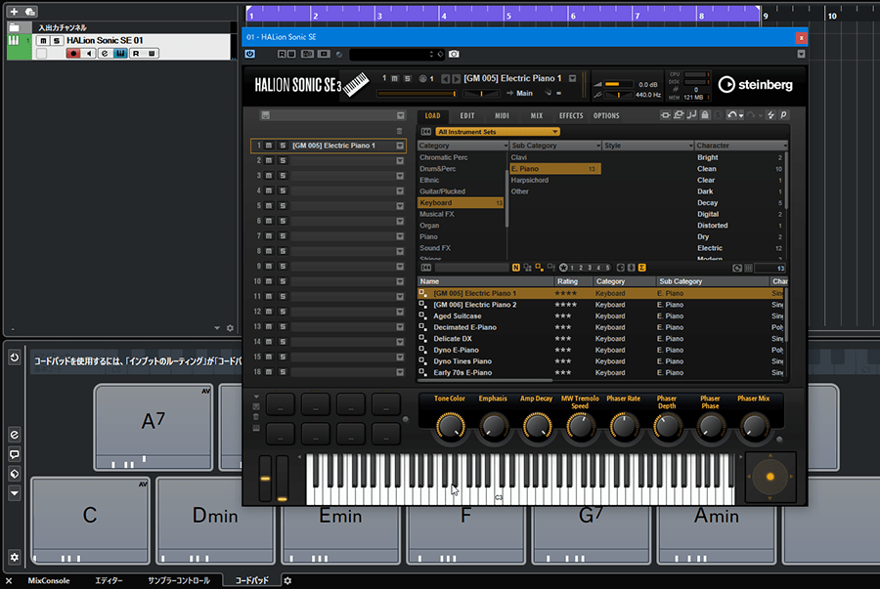Open the All Instrument Sets dropdown
The image size is (880, 589).
[498, 131]
